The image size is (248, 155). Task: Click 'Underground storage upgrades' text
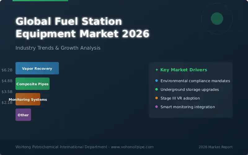(190, 90)
